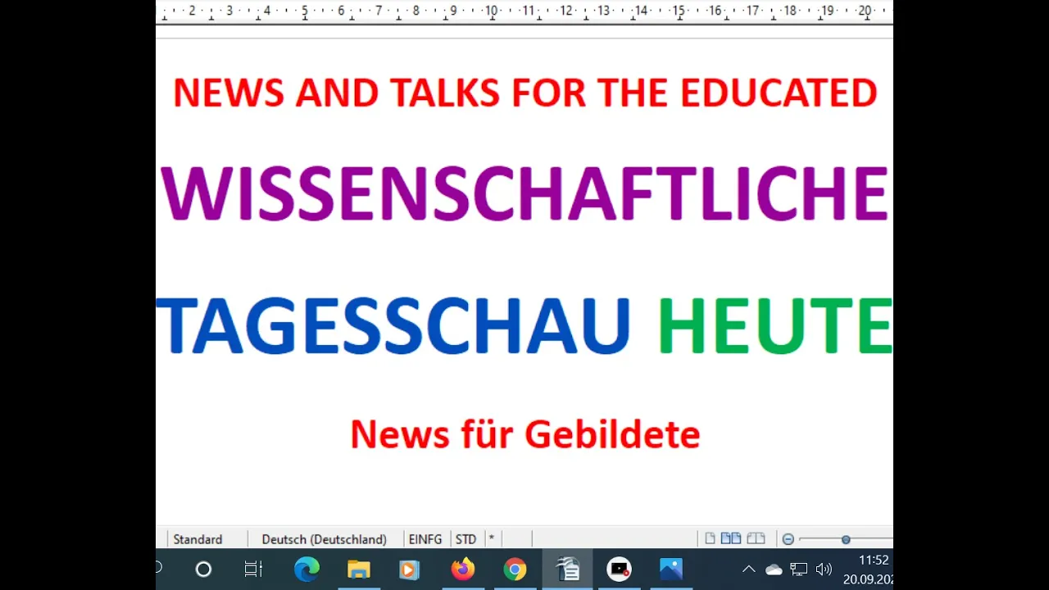
Task: Open the network status tray icon
Action: tap(798, 569)
